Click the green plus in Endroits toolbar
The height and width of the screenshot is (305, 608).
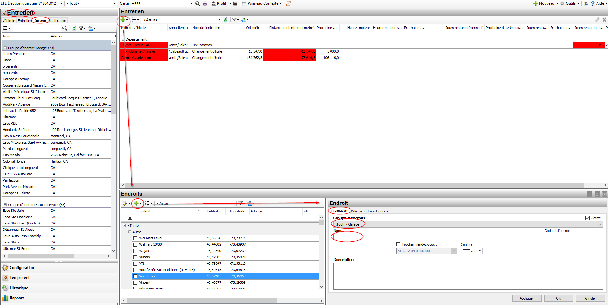click(x=136, y=203)
